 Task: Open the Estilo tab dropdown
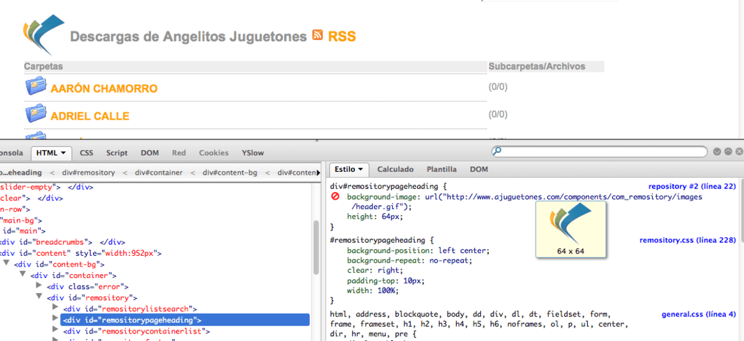[x=361, y=169]
